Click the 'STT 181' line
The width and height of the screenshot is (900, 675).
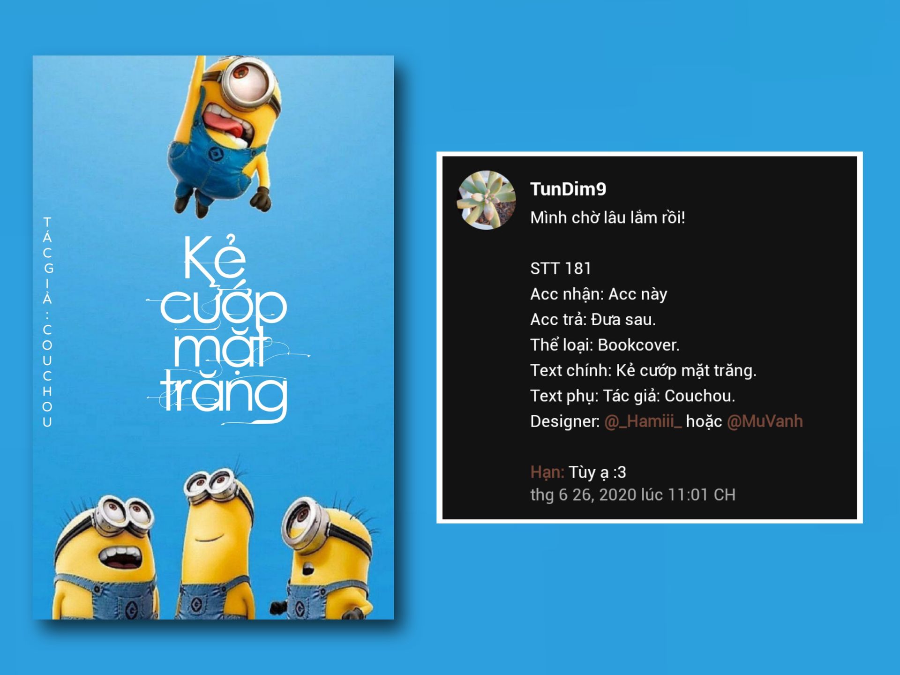click(561, 269)
